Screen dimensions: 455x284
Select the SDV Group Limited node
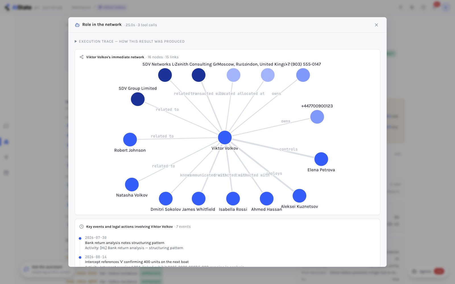(138, 99)
